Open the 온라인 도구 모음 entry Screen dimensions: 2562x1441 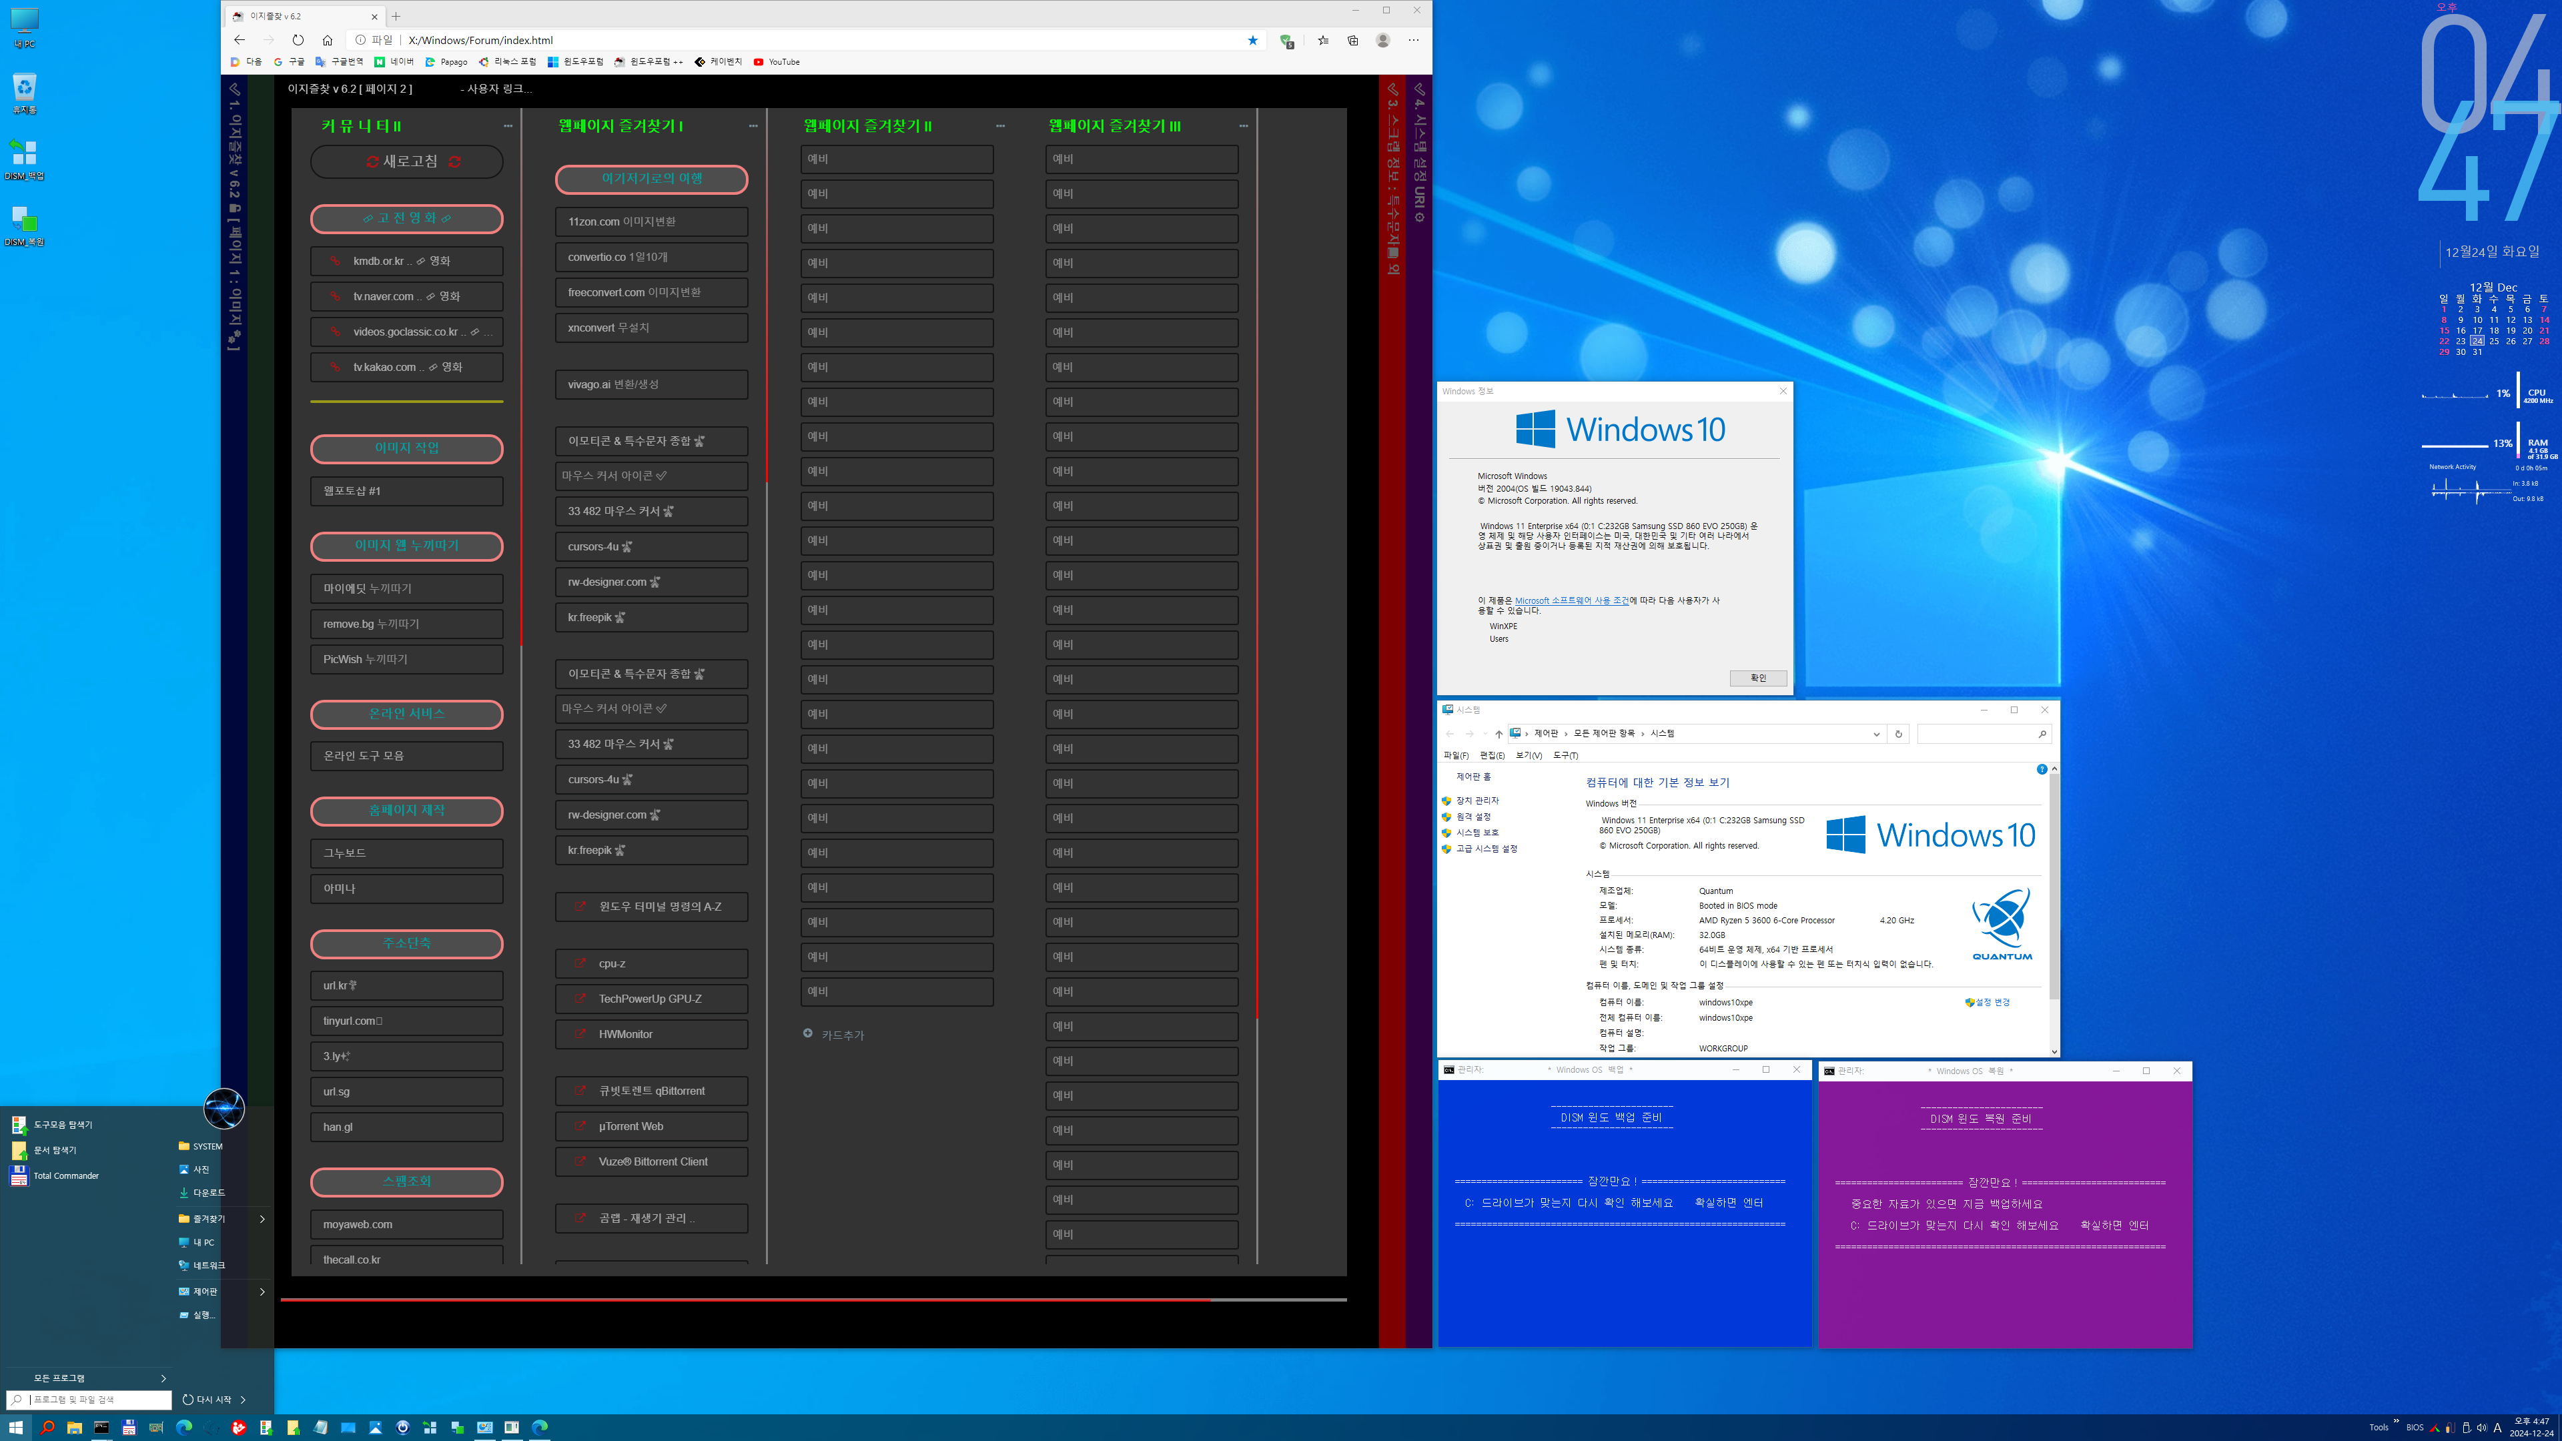(x=407, y=756)
